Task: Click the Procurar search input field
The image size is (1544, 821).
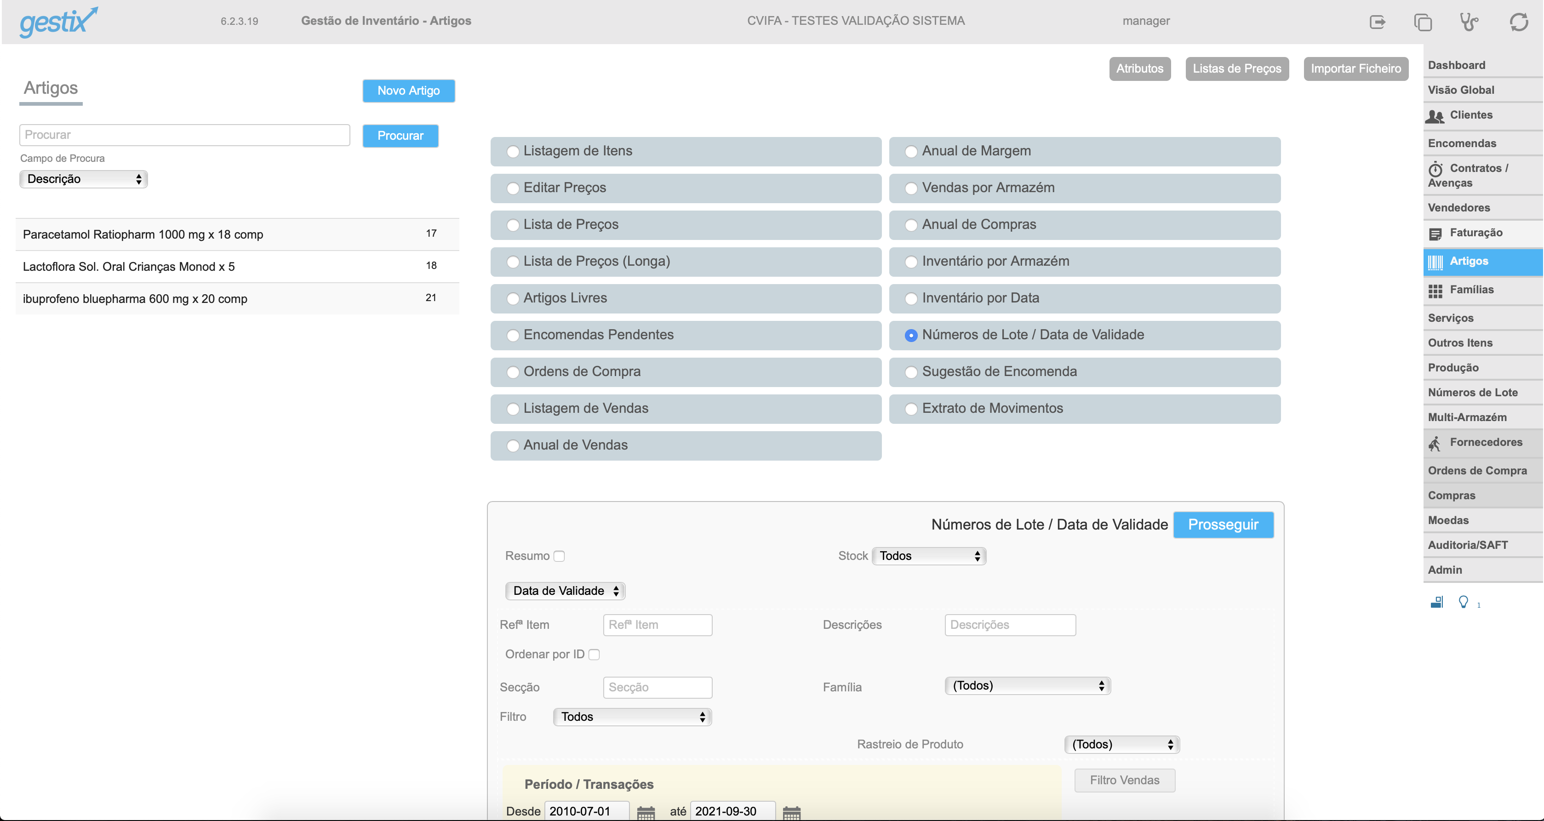Action: point(185,136)
